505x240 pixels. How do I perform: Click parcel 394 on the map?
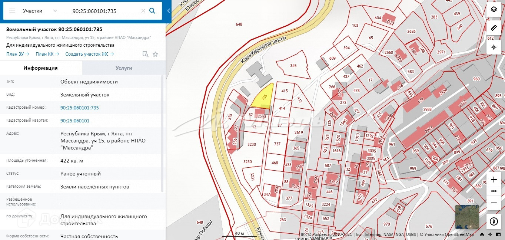point(346,48)
